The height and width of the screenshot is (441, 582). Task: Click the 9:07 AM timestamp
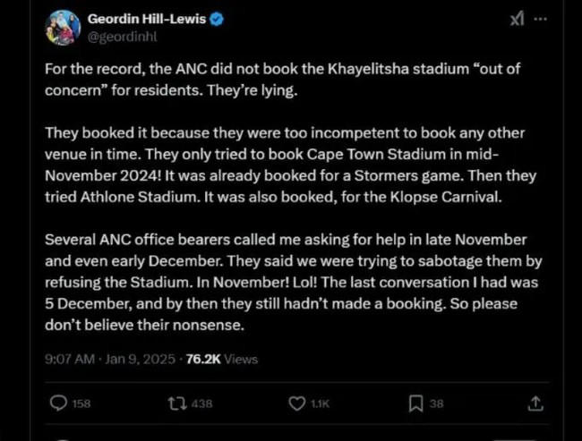pyautogui.click(x=69, y=359)
